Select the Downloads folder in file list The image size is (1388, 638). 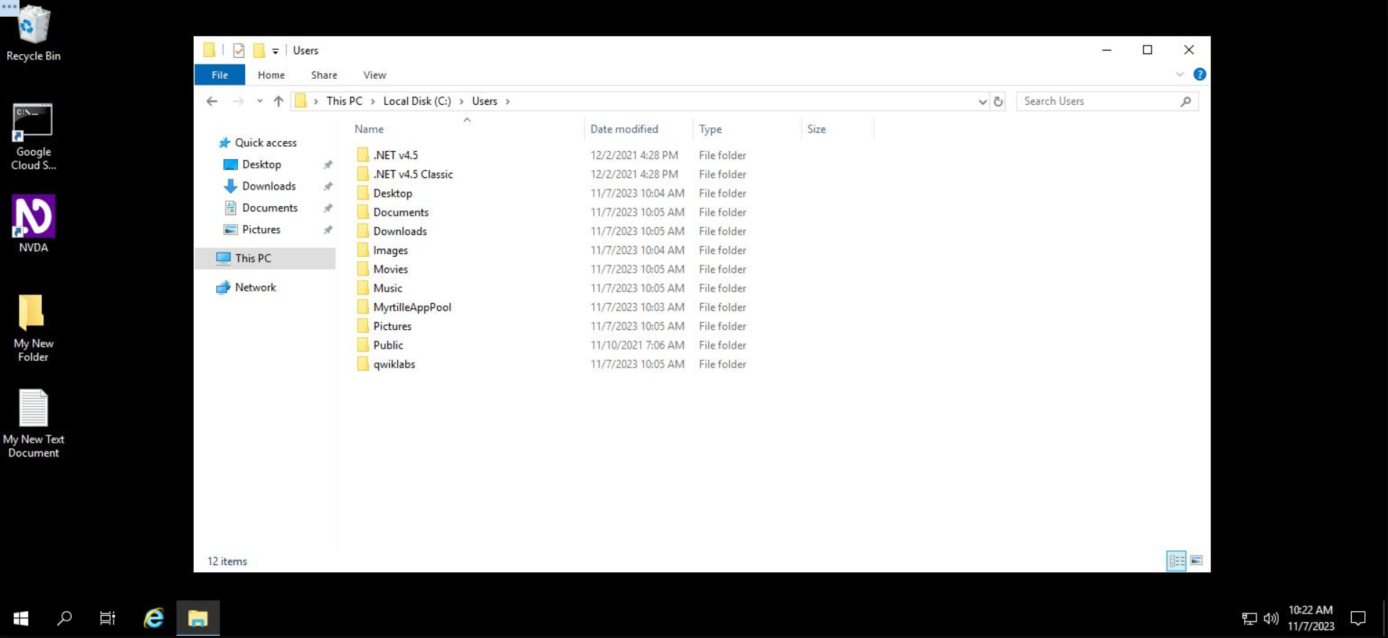tap(400, 231)
